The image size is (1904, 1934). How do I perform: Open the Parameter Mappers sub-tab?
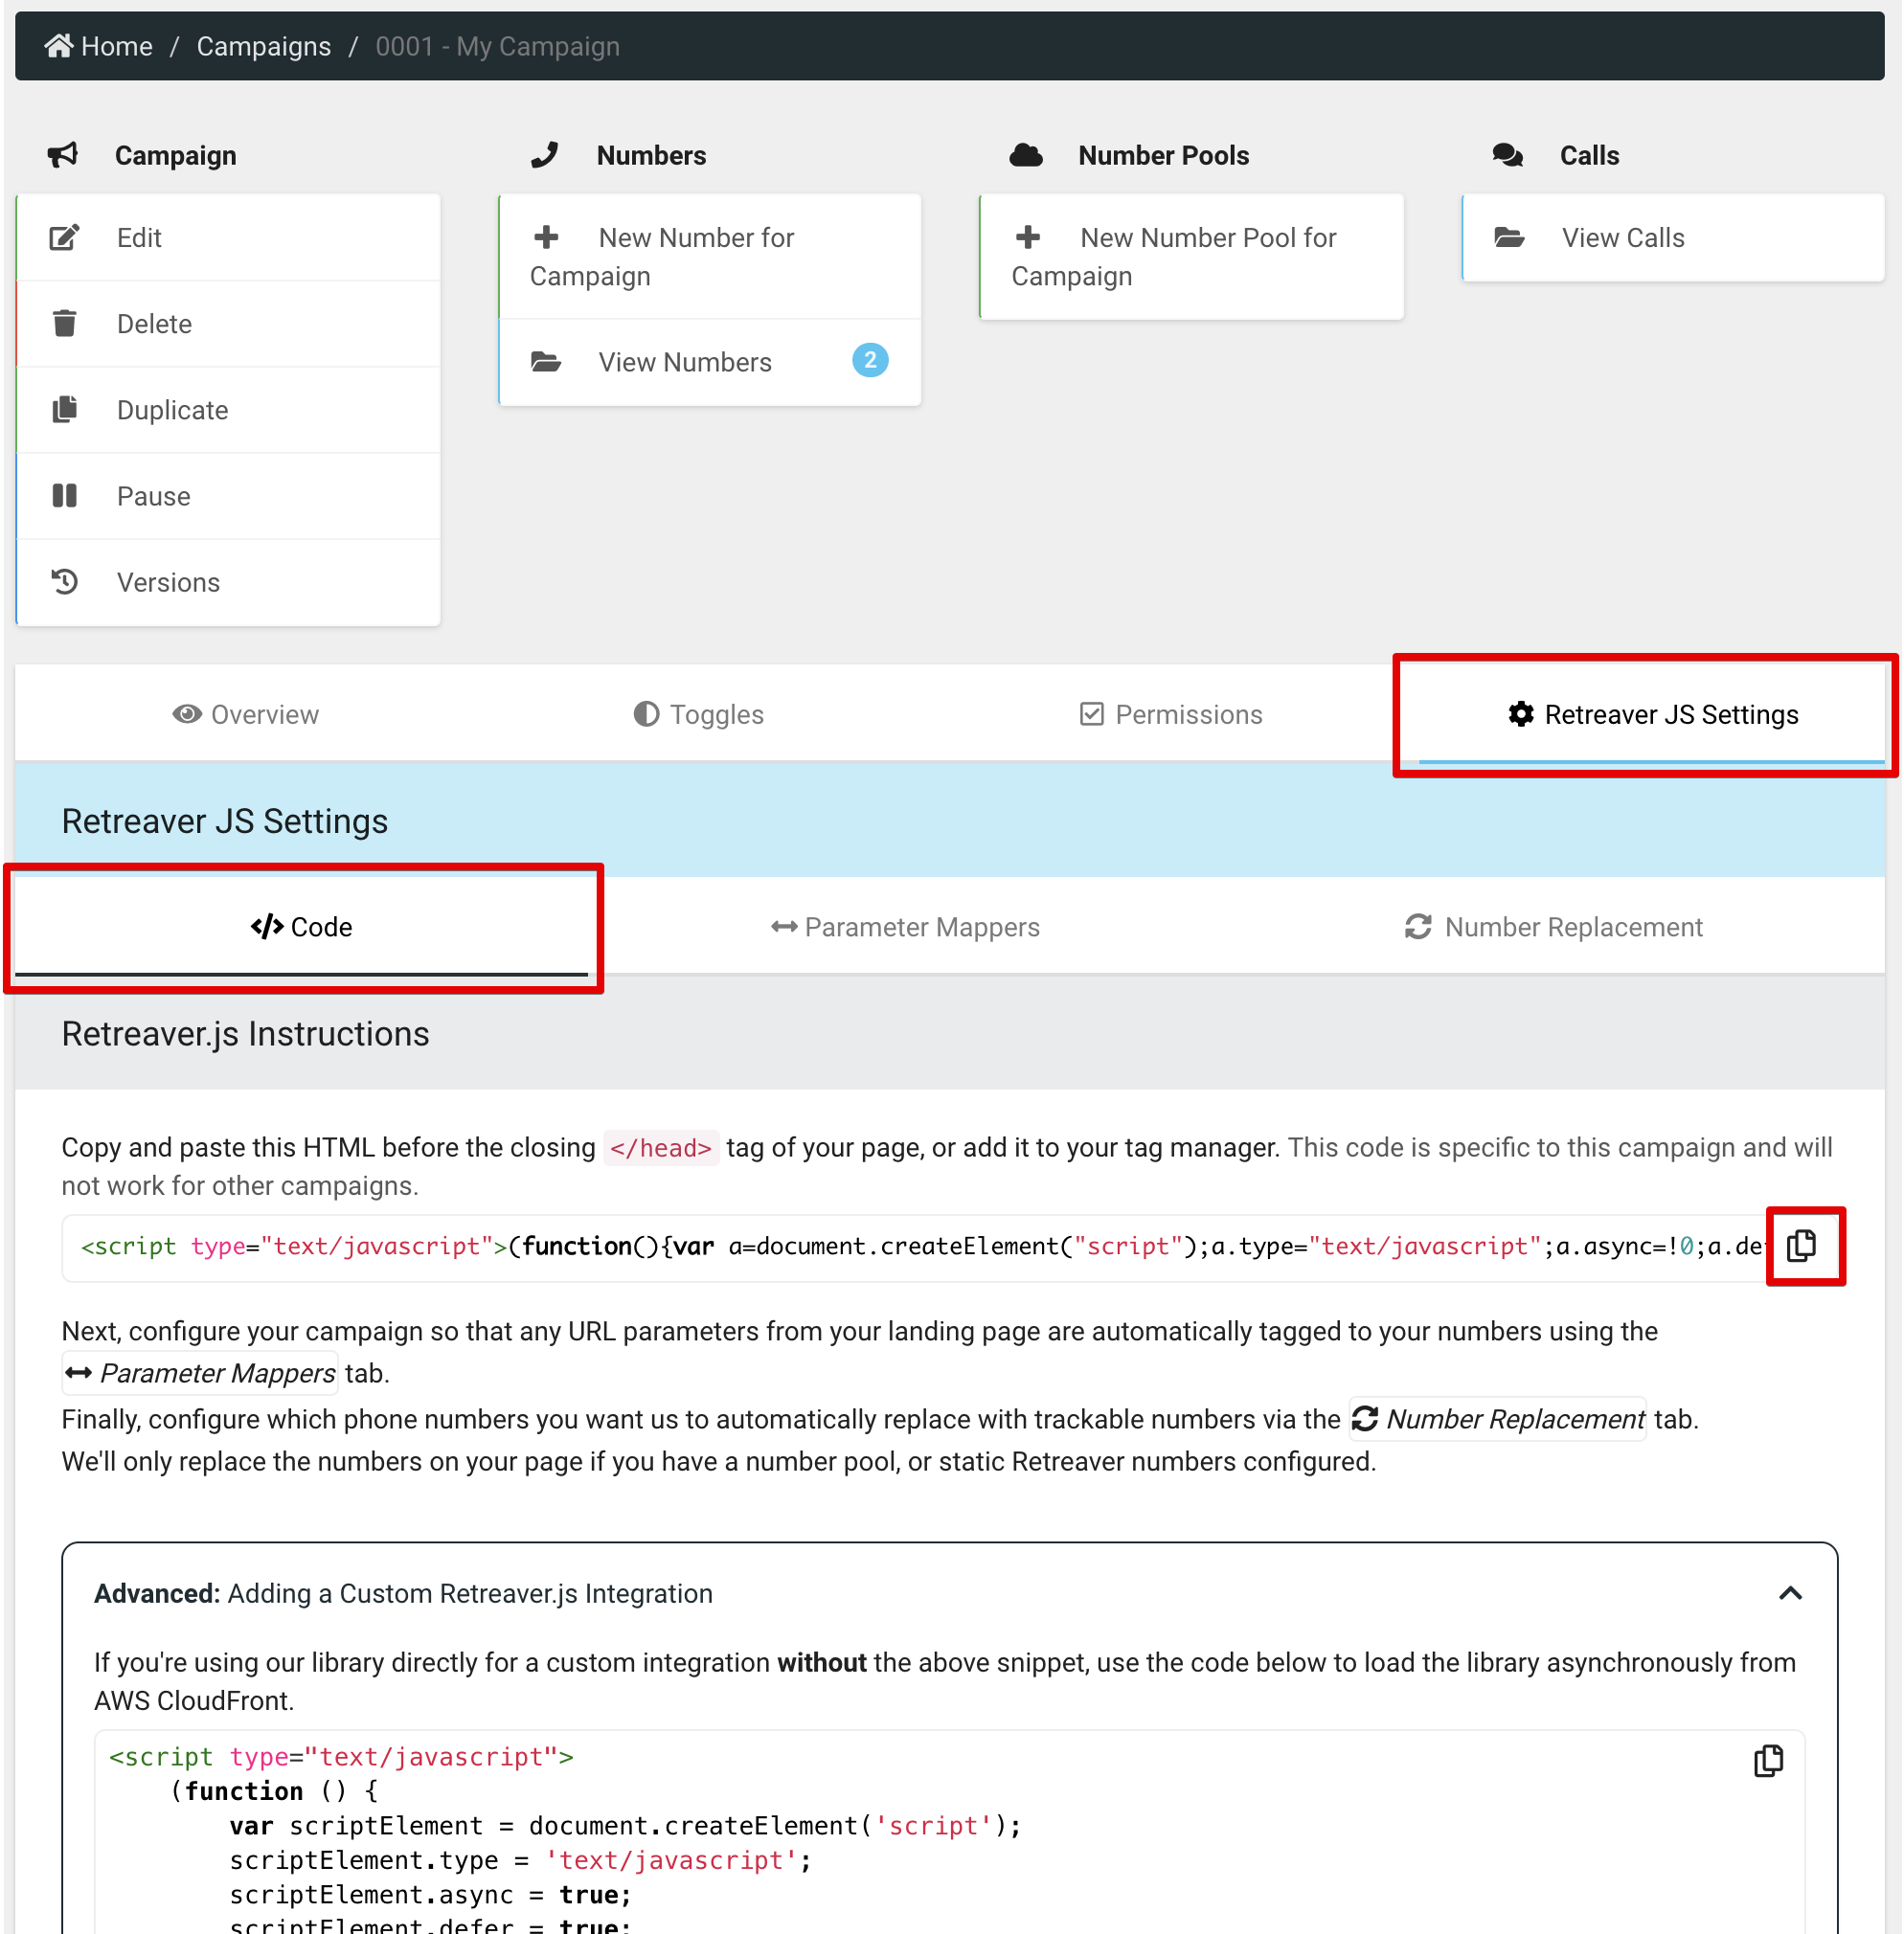point(905,928)
